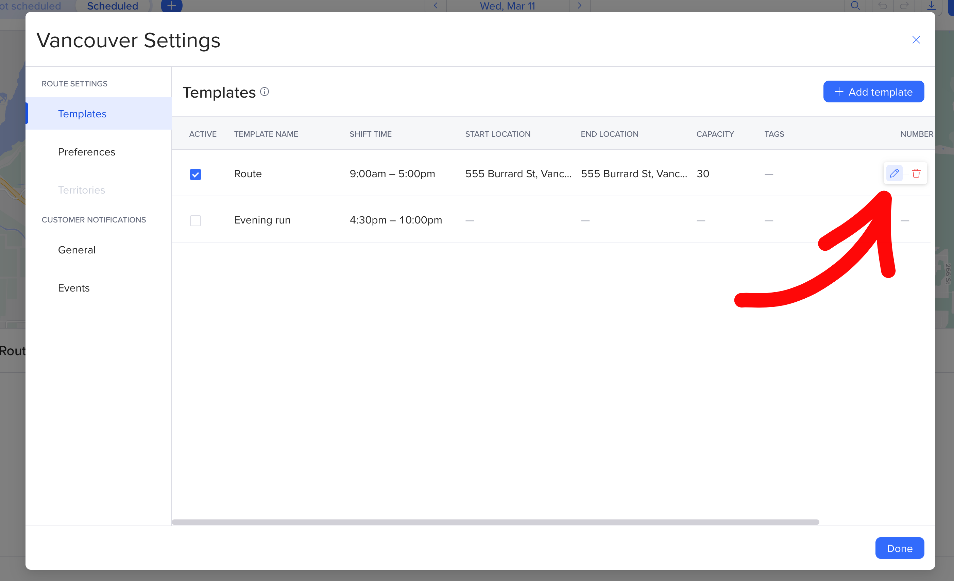Click the redo arrow icon
The image size is (954, 581).
click(904, 5)
